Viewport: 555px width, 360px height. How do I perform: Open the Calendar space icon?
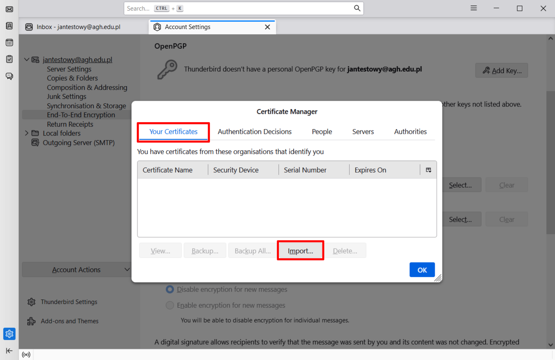tap(9, 43)
